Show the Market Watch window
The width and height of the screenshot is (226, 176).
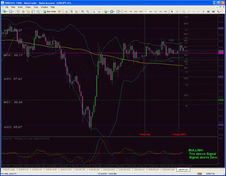point(18,12)
